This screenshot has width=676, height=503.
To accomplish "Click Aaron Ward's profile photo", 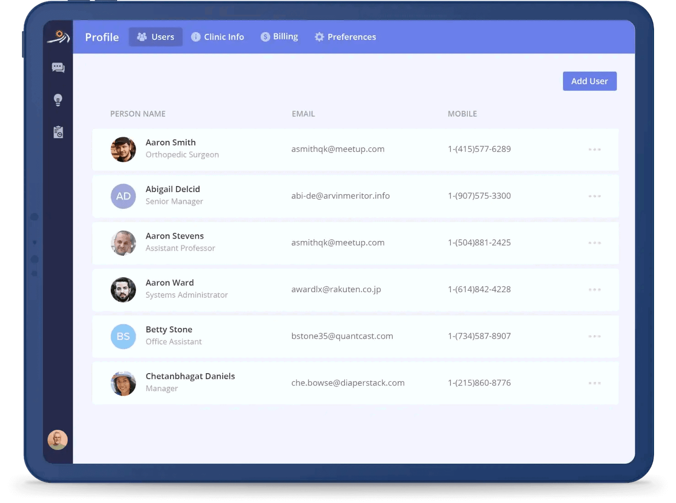I will pos(123,289).
